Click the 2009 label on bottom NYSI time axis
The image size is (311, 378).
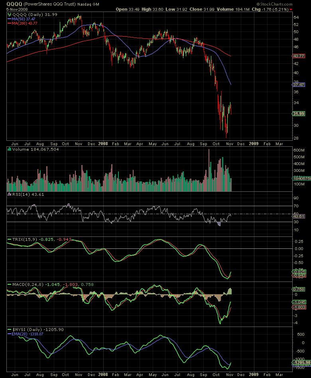pos(254,374)
